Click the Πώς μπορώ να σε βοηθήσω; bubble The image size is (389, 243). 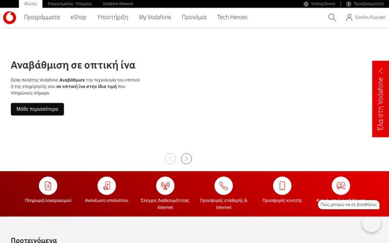click(348, 205)
